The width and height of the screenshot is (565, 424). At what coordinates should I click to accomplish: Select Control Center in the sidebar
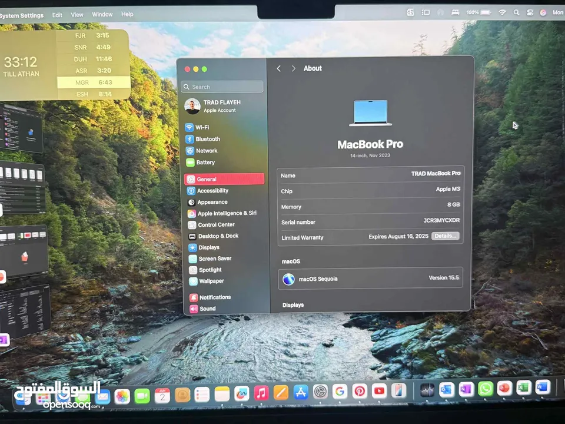(211, 224)
